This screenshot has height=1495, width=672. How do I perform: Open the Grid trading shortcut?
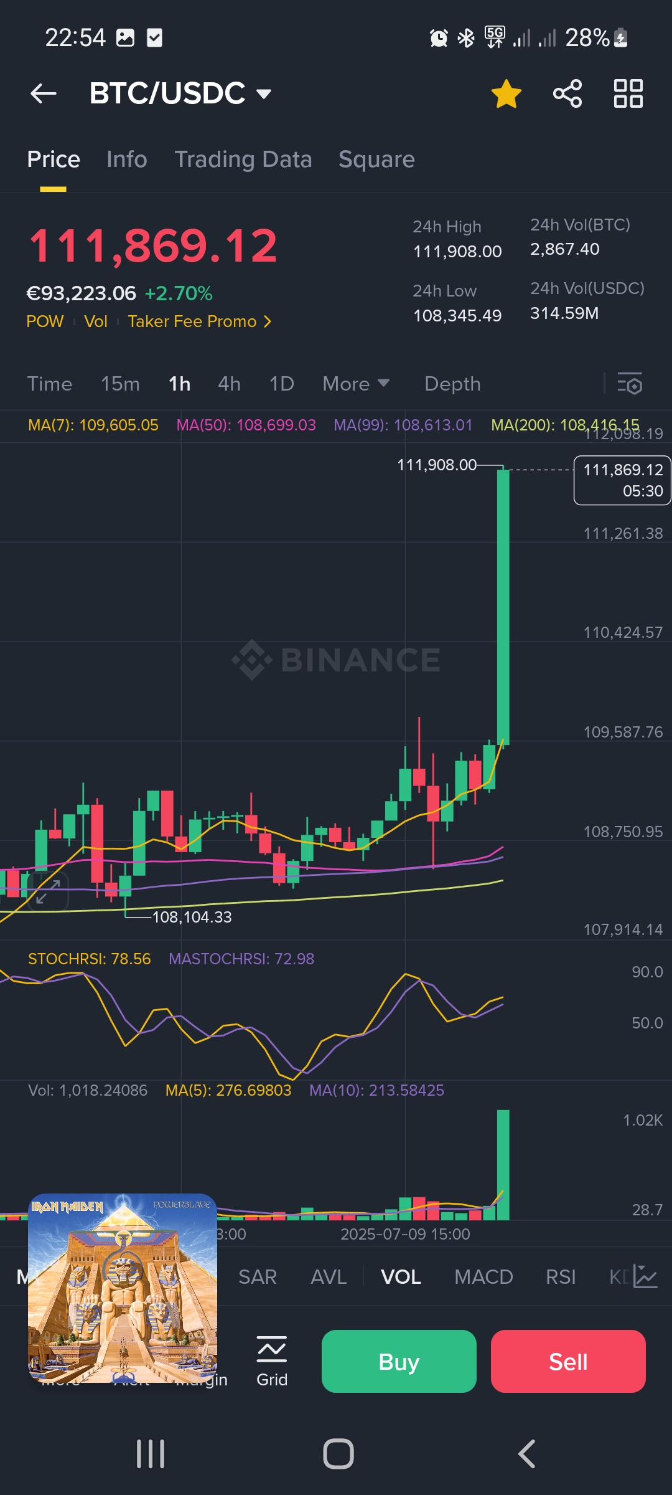272,1361
